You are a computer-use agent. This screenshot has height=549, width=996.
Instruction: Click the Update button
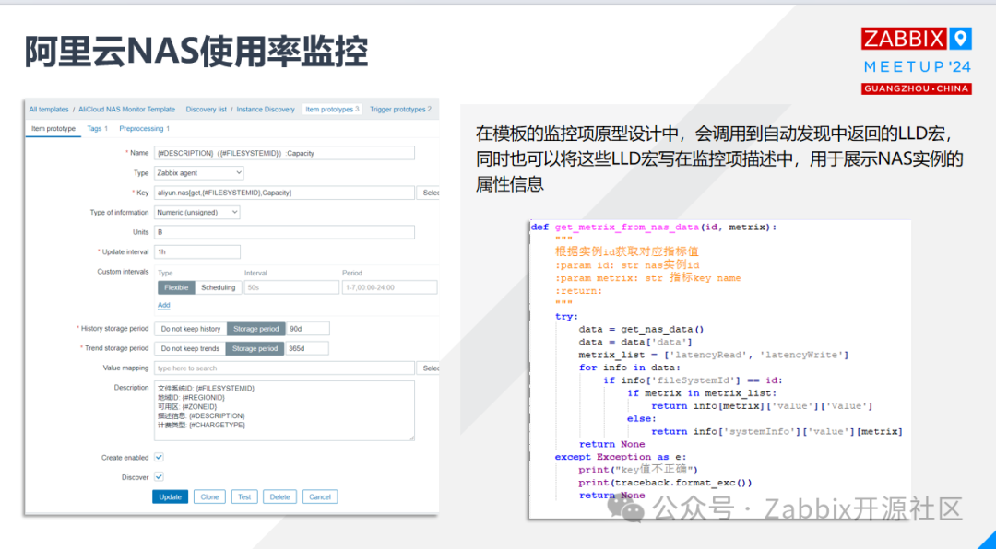[171, 497]
